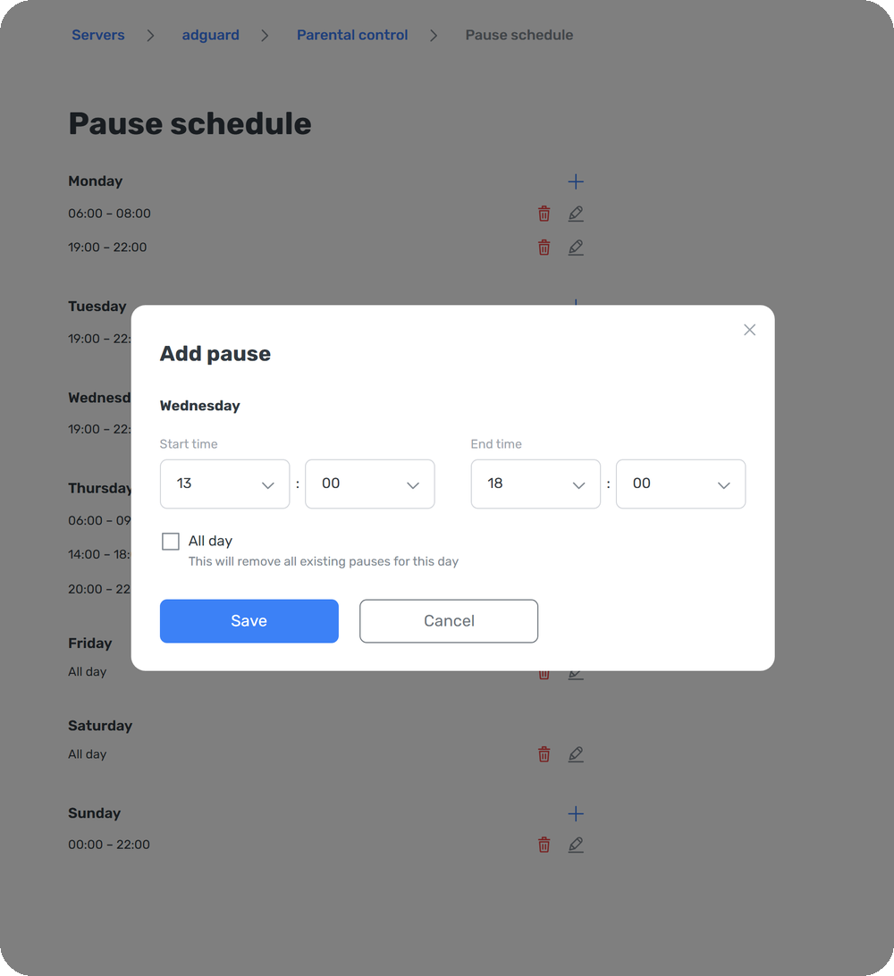Add a new pause for Sunday
Image resolution: width=894 pixels, height=976 pixels.
(575, 813)
